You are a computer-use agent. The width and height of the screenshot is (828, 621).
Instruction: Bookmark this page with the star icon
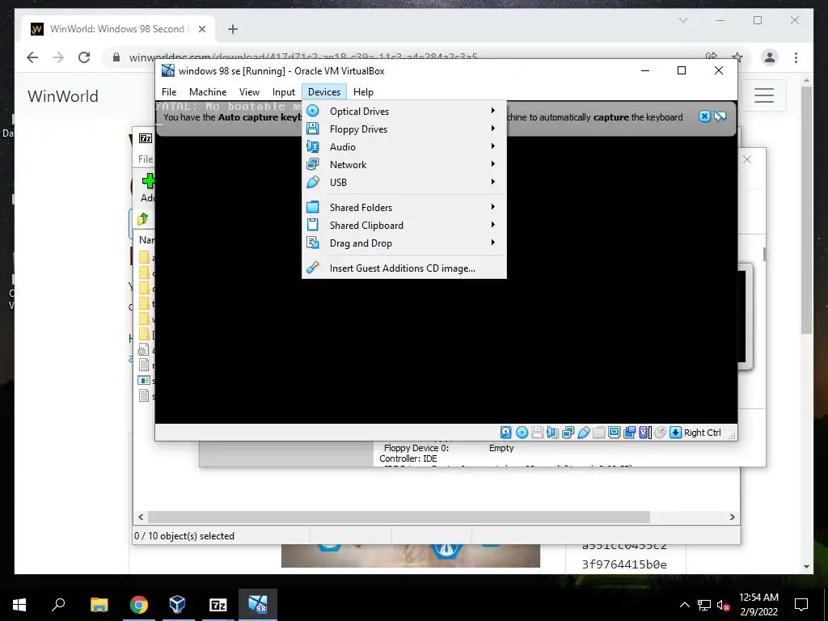coord(737,57)
